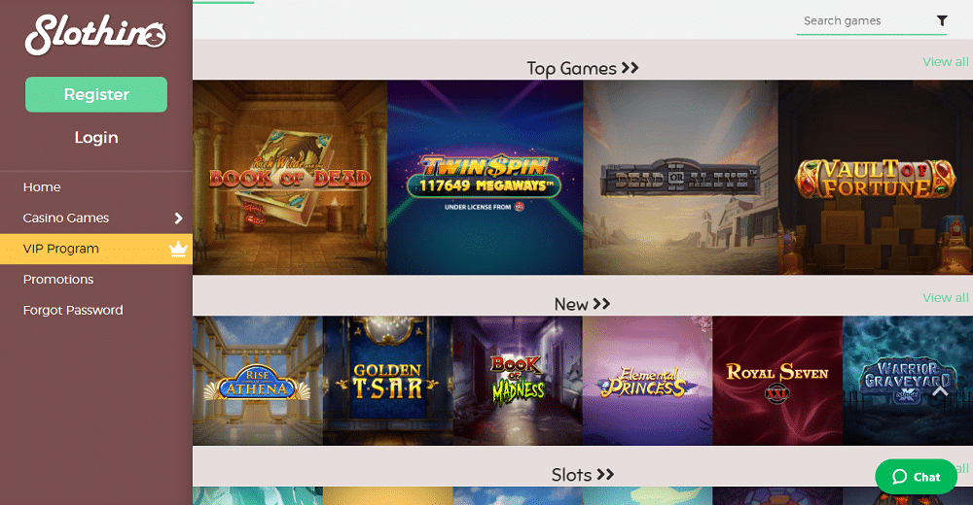This screenshot has height=505, width=973.
Task: Open the Book of Dead game thumbnail
Action: (x=290, y=177)
